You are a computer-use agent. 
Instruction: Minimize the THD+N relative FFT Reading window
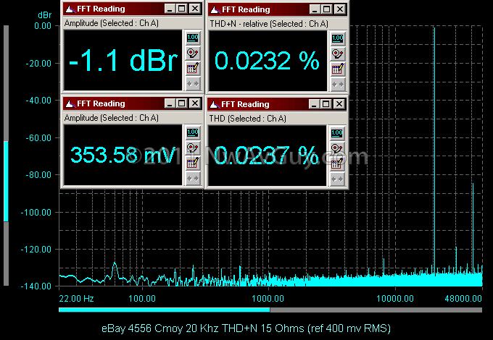click(315, 9)
